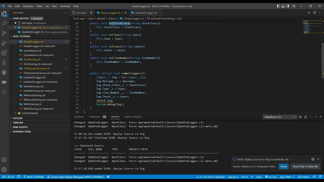Screen dimensions: 324x182
Task: Close the SimpleLogger.cls editor tab
Action: click(x=126, y=13)
